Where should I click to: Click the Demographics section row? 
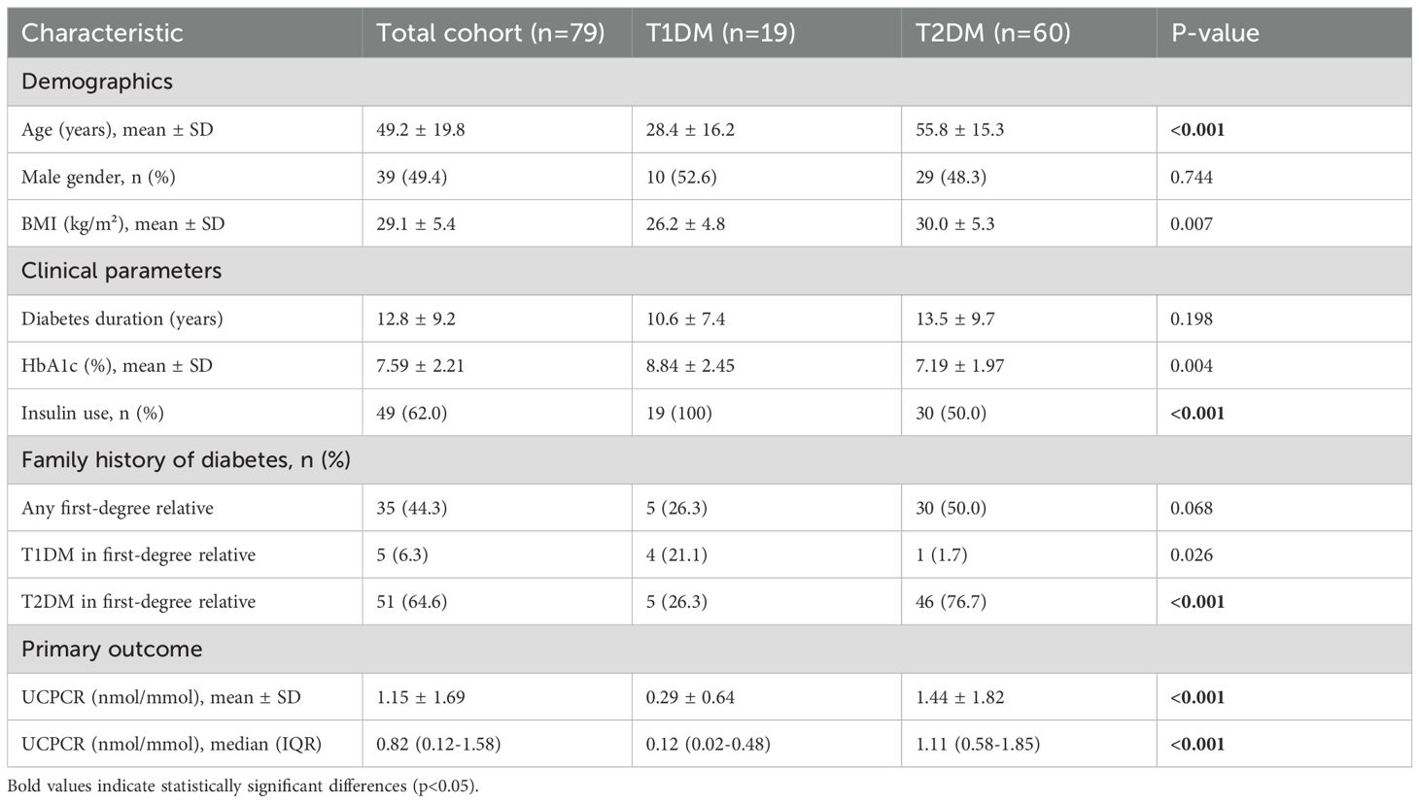(97, 82)
